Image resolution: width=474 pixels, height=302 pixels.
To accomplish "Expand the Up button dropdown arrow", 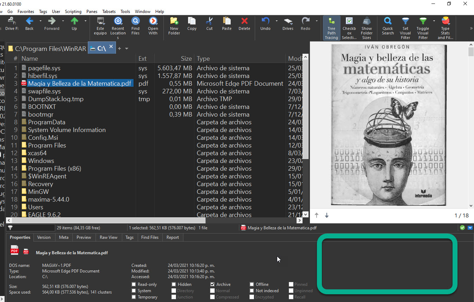I will [x=85, y=21].
